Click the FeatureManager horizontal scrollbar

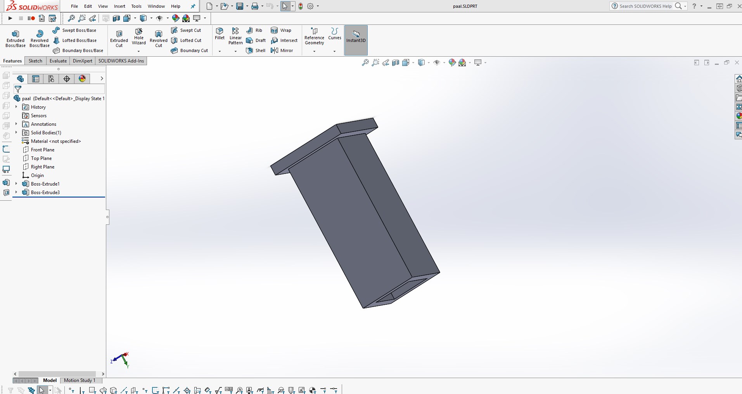point(57,374)
